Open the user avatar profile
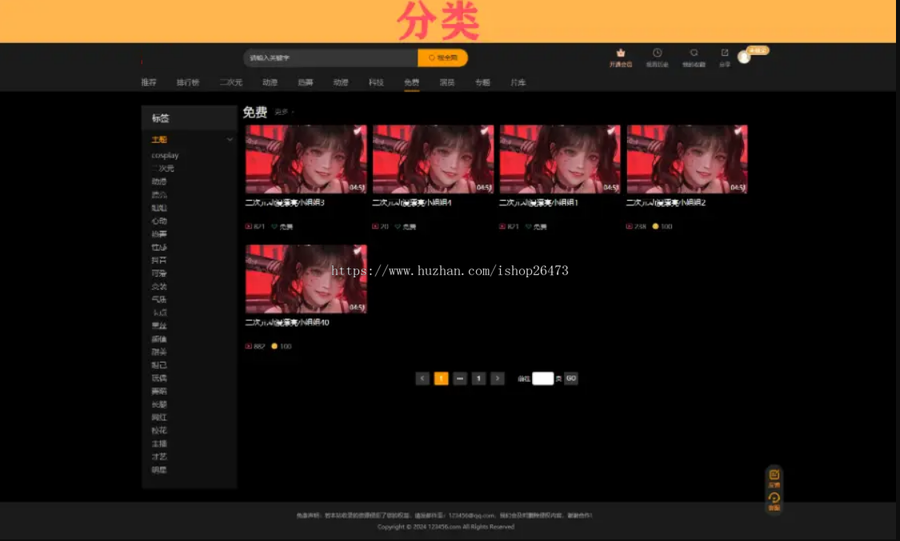Viewport: 900px width, 541px height. (744, 58)
